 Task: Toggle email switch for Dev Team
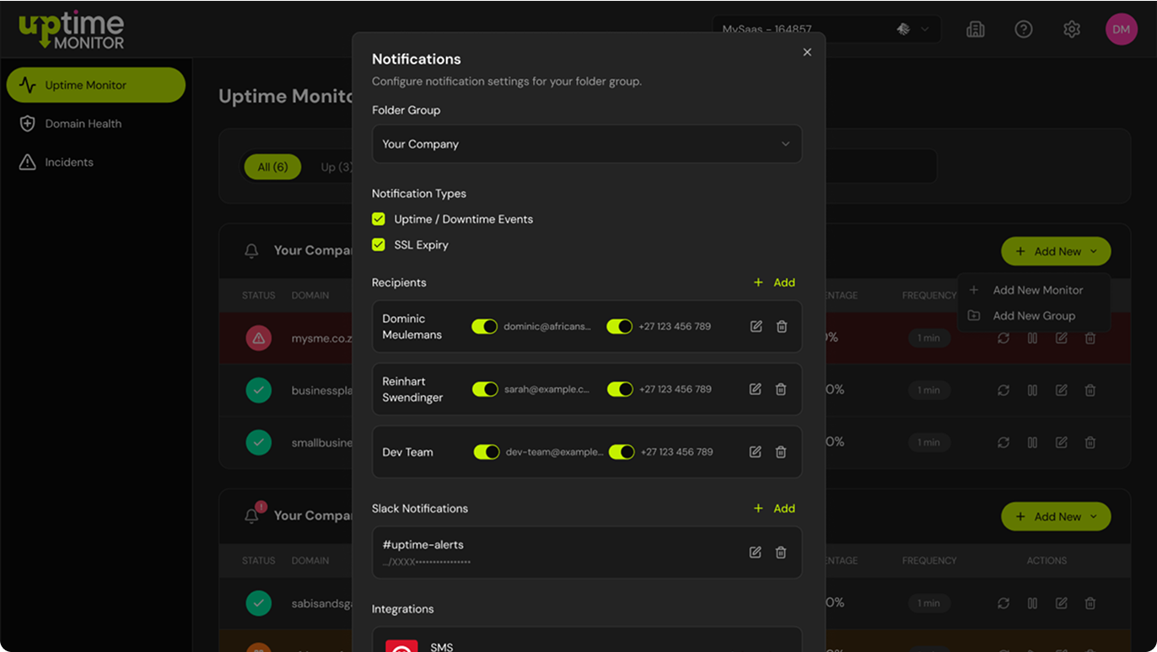487,452
